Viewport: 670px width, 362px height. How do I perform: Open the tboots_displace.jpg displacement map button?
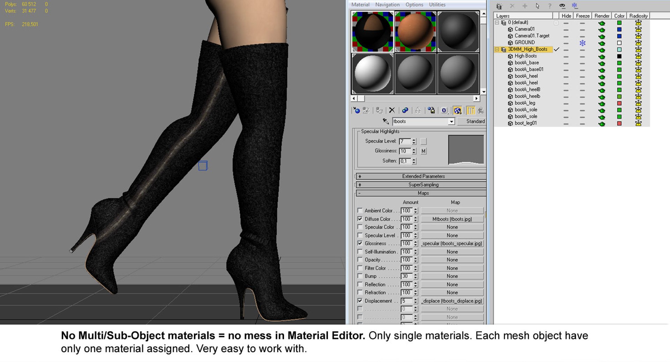[x=452, y=301]
